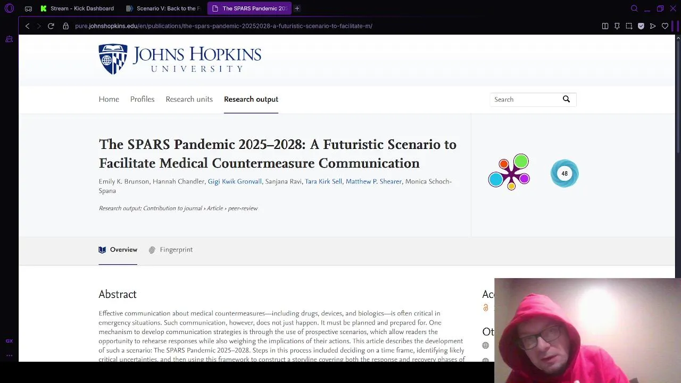This screenshot has width=681, height=383.
Task: Switch to Scenario V: Back to the F tab
Action: (163, 9)
